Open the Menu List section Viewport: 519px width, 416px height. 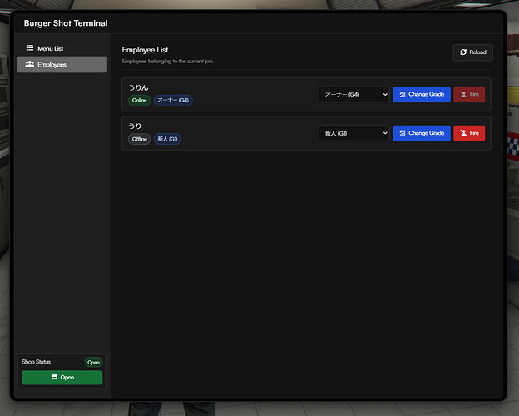[x=62, y=48]
